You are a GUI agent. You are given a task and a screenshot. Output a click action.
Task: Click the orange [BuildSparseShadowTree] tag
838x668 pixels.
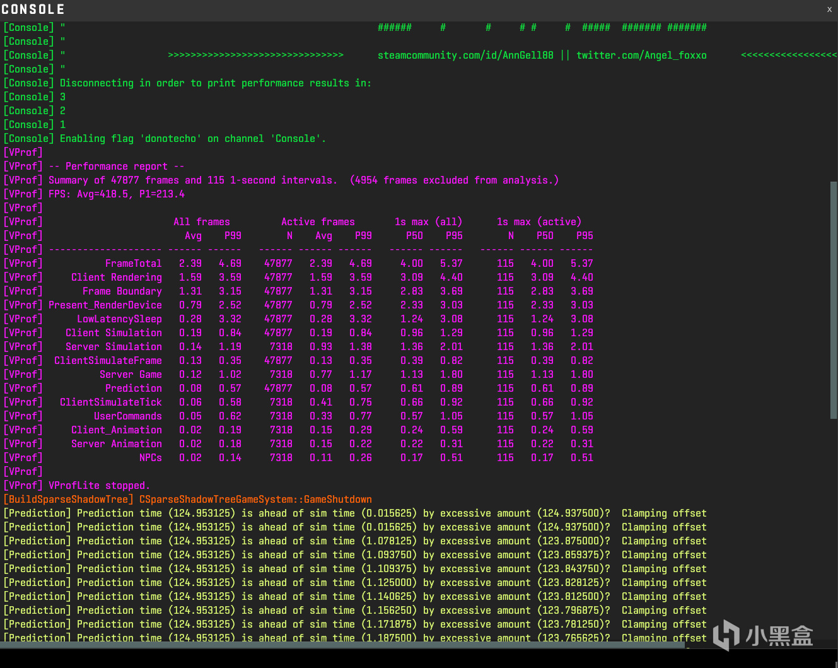[x=69, y=500]
